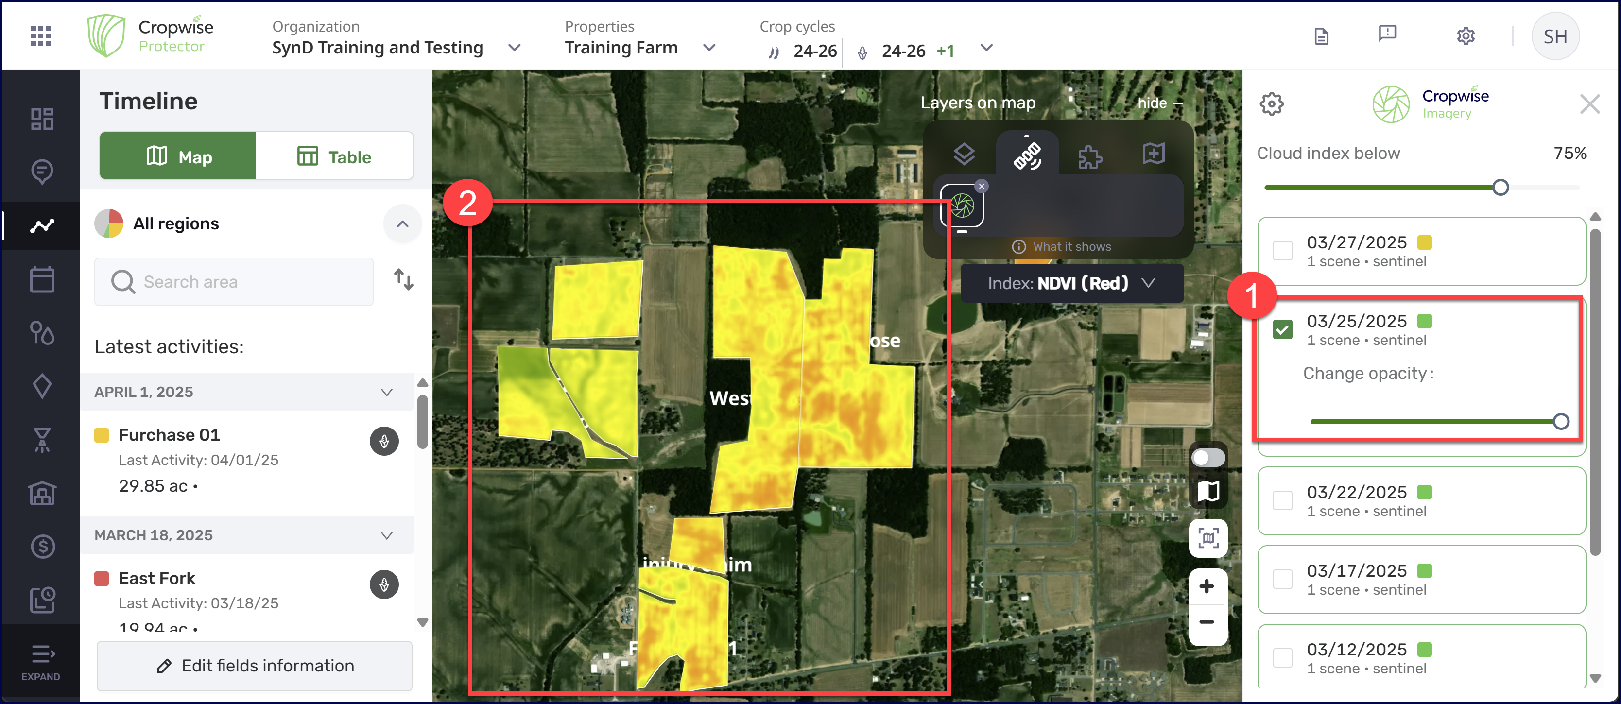The image size is (1621, 704).
Task: Click the sort arrows beside Search area
Action: coord(403,279)
